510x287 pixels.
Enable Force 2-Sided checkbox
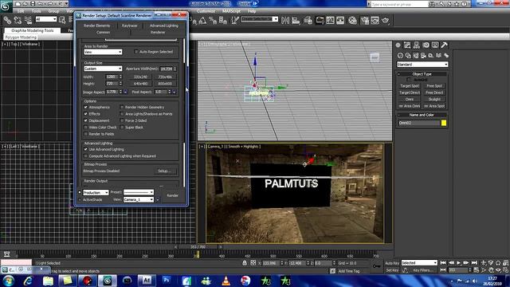(x=122, y=120)
